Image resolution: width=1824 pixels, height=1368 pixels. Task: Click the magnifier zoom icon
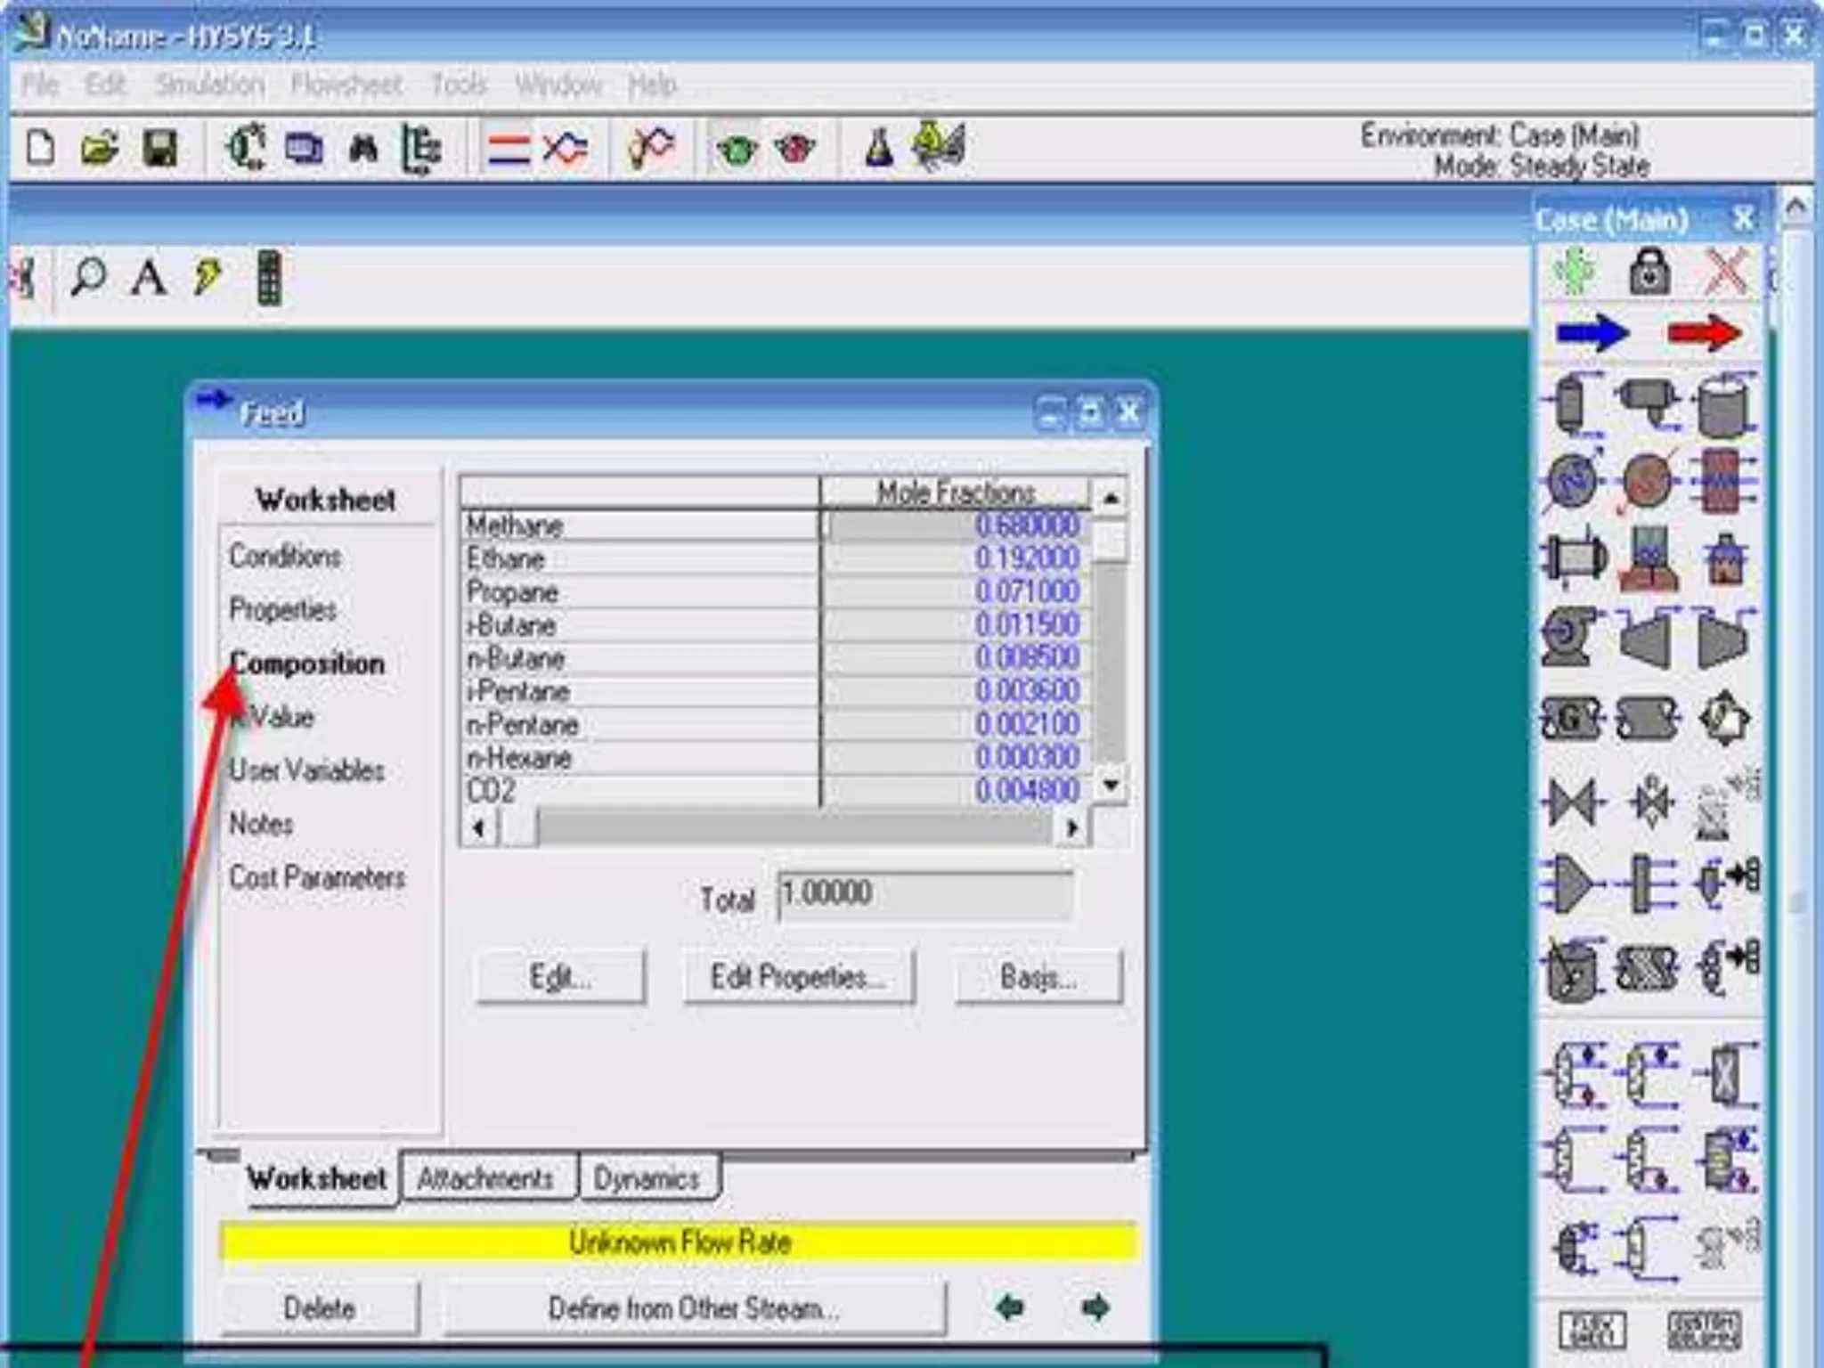click(x=88, y=278)
